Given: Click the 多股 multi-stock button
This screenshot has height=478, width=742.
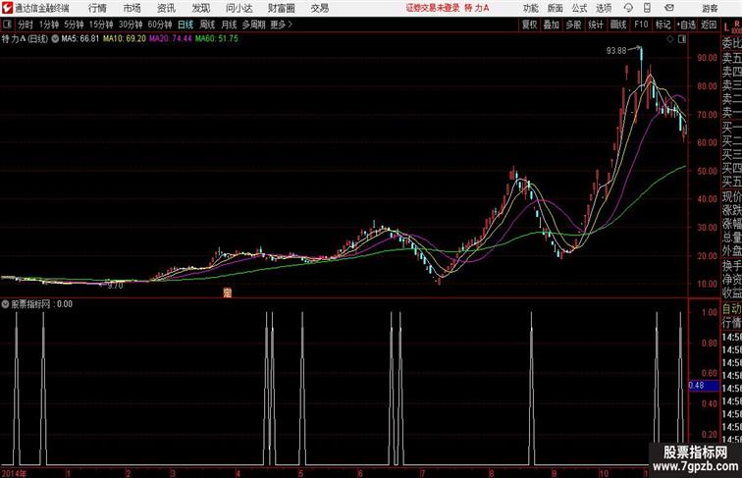Looking at the screenshot, I should click(573, 25).
